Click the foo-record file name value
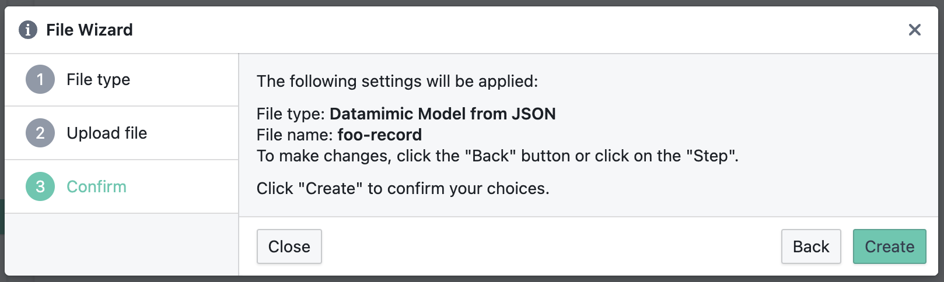The width and height of the screenshot is (944, 282). tap(379, 135)
